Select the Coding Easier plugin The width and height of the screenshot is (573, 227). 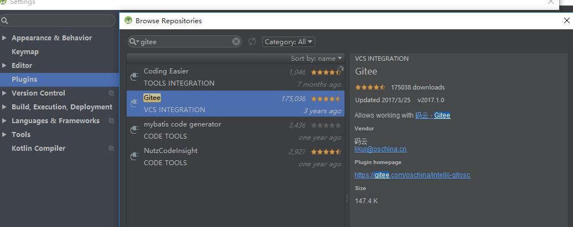[x=236, y=77]
